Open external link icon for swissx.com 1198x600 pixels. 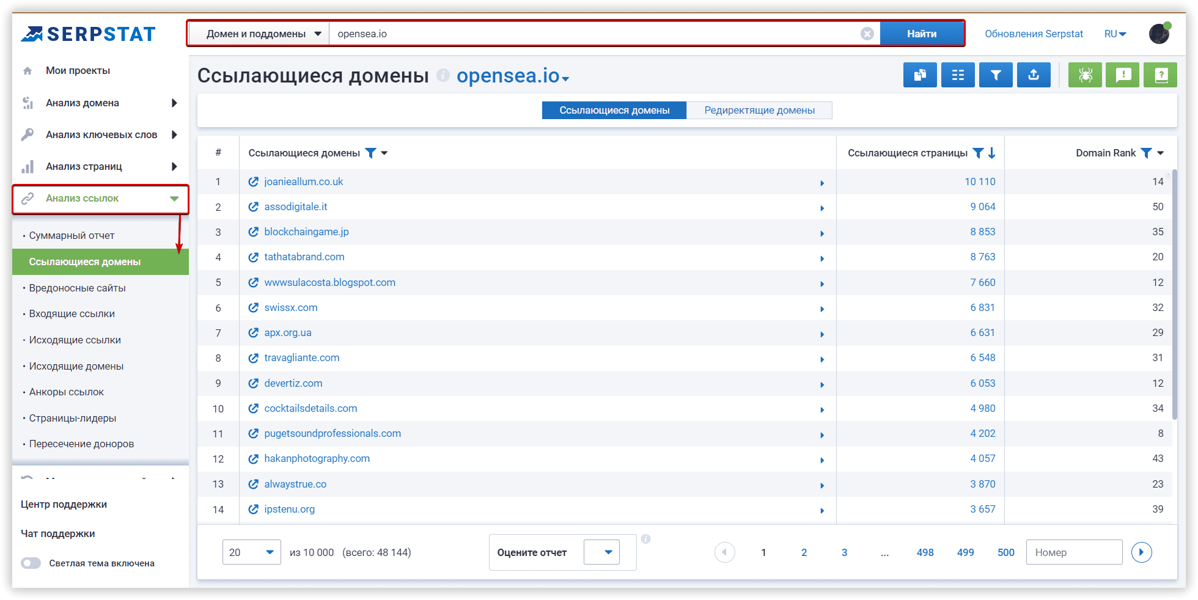[253, 307]
